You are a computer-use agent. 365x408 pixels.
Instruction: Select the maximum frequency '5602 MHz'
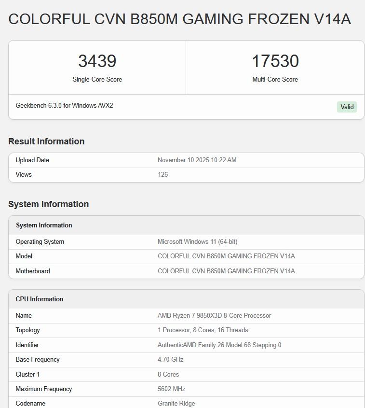172,389
